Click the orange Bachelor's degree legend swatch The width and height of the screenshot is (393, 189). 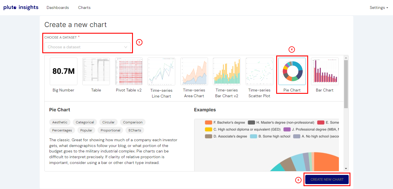click(209, 123)
